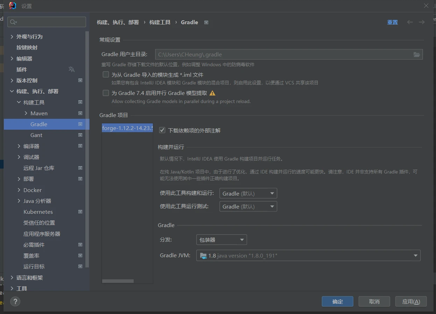The image size is (436, 314).
Task: Click project-level icon beside Maven
Action: click(x=80, y=113)
